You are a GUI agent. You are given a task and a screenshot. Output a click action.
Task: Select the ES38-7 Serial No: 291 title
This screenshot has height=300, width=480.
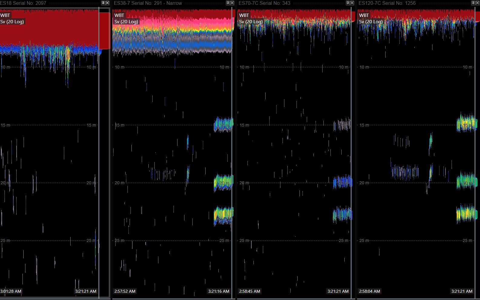click(x=148, y=3)
